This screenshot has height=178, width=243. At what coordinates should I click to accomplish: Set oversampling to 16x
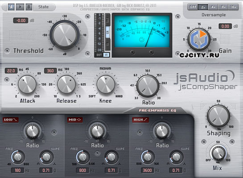(x=233, y=7)
